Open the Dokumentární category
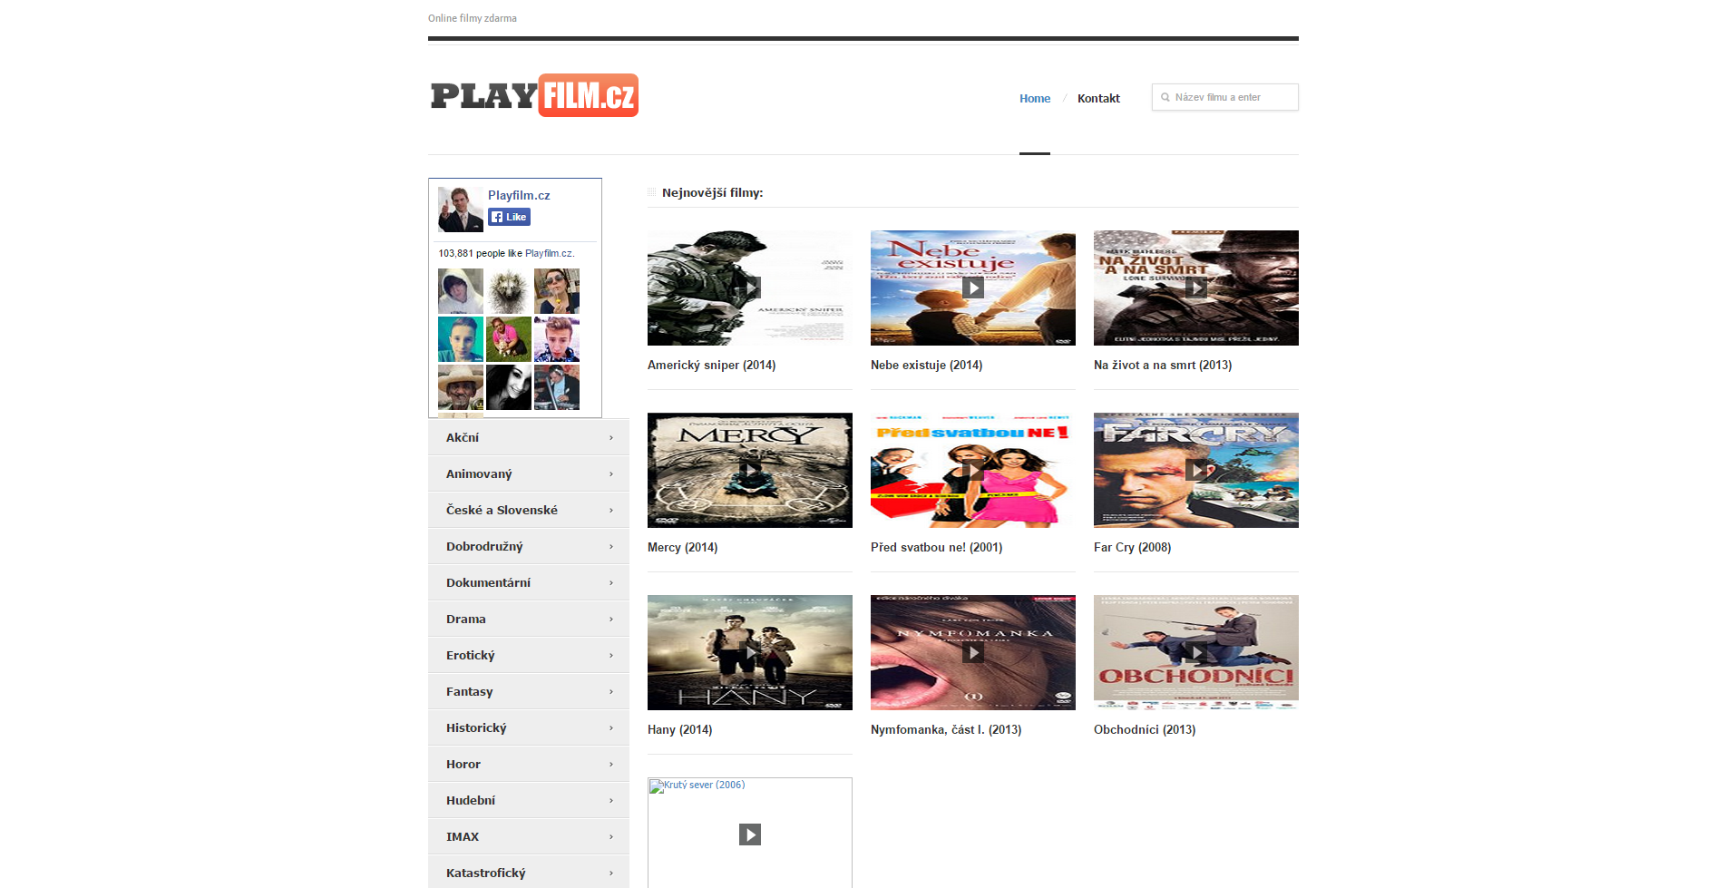Viewport: 1726px width, 888px height. pyautogui.click(x=529, y=582)
